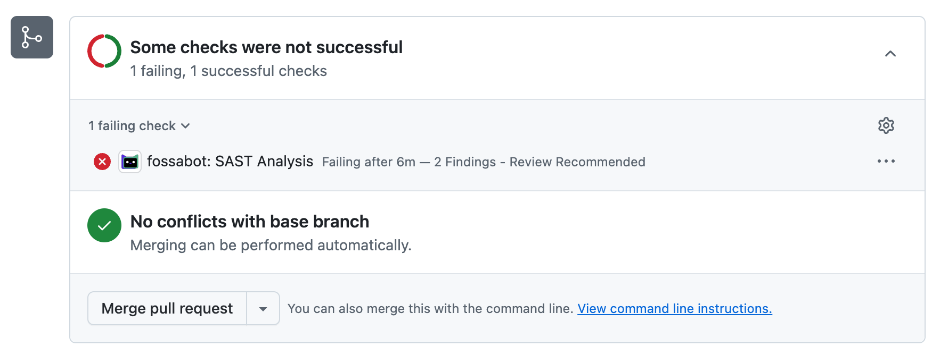The width and height of the screenshot is (932, 355).
Task: Open the three-dot menu for fossabot check
Action: tap(886, 161)
